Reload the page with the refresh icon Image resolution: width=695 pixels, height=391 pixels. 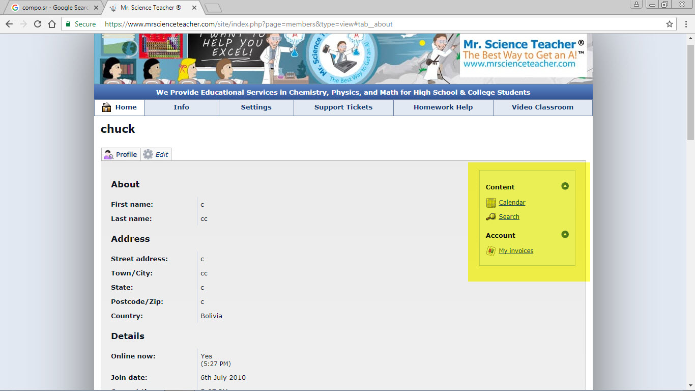pos(38,24)
